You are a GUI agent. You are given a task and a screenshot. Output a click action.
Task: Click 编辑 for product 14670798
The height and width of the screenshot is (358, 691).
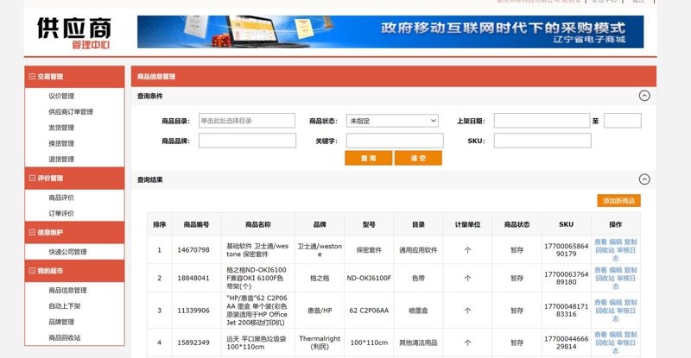[616, 242]
